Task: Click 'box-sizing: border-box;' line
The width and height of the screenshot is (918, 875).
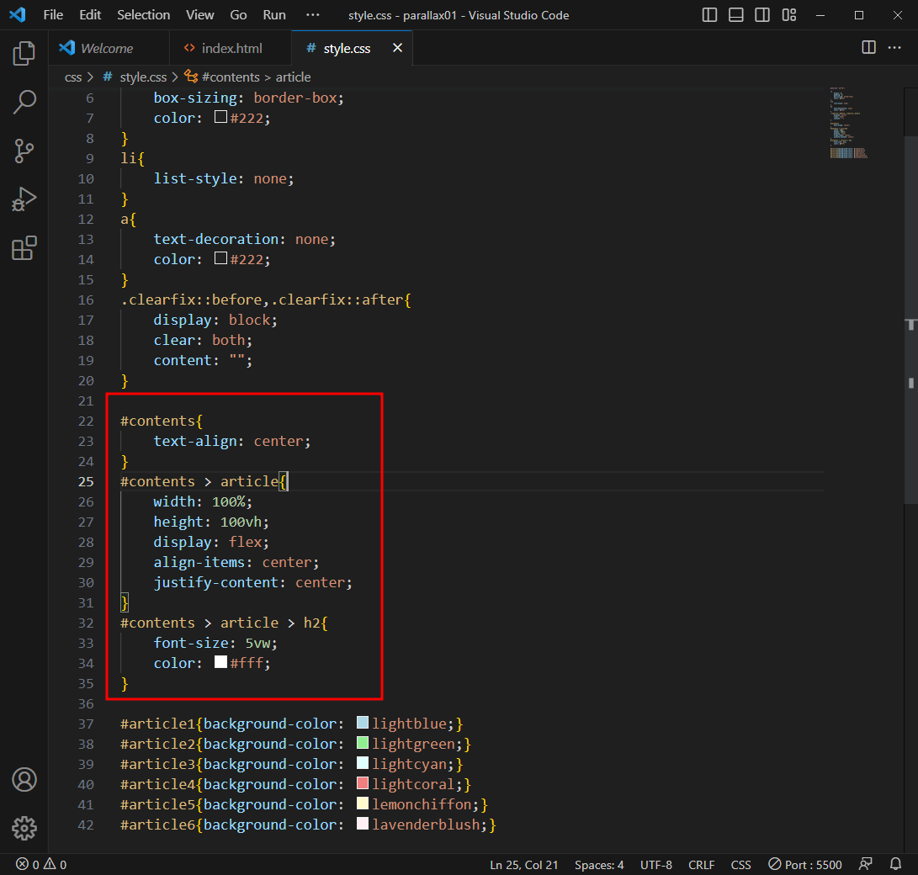Action: coord(249,98)
